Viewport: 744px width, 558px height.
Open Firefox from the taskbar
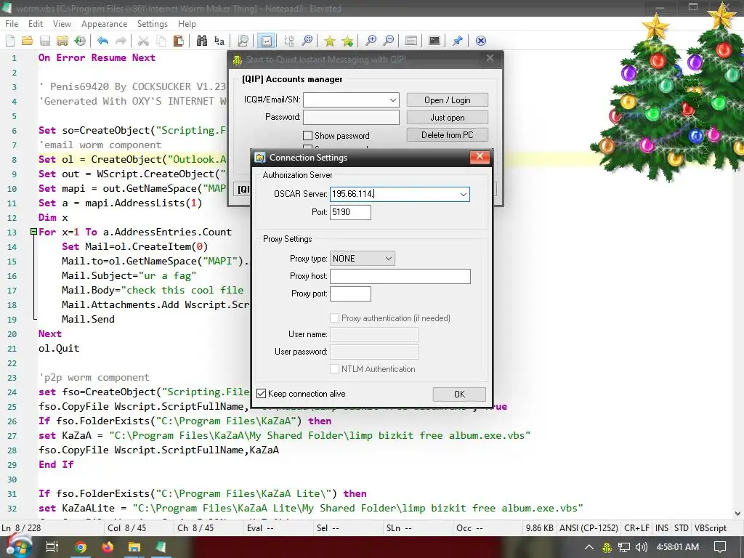(108, 548)
